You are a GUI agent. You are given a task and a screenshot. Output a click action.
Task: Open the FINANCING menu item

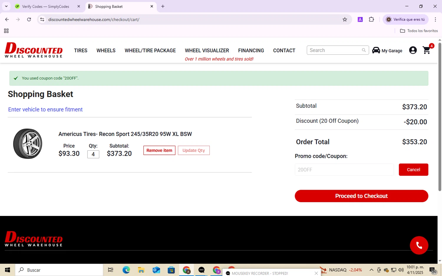click(251, 50)
